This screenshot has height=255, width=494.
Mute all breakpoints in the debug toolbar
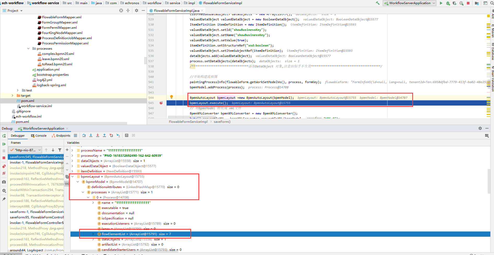[x=4, y=173]
